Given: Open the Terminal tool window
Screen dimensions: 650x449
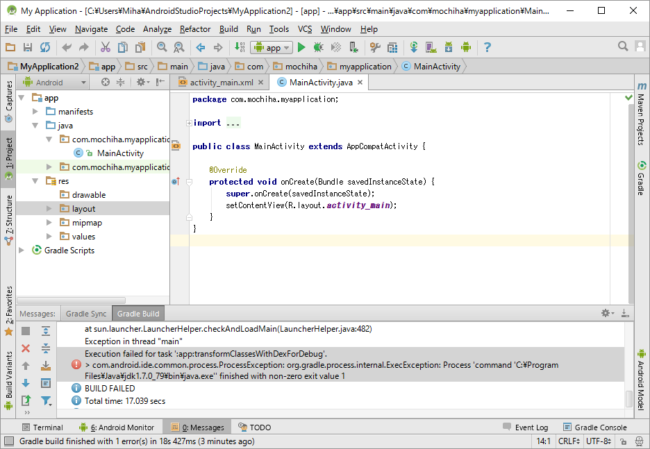Looking at the screenshot, I should (42, 427).
